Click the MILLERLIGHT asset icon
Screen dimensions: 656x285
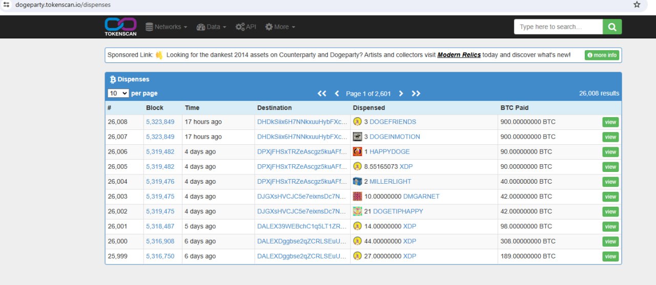357,181
